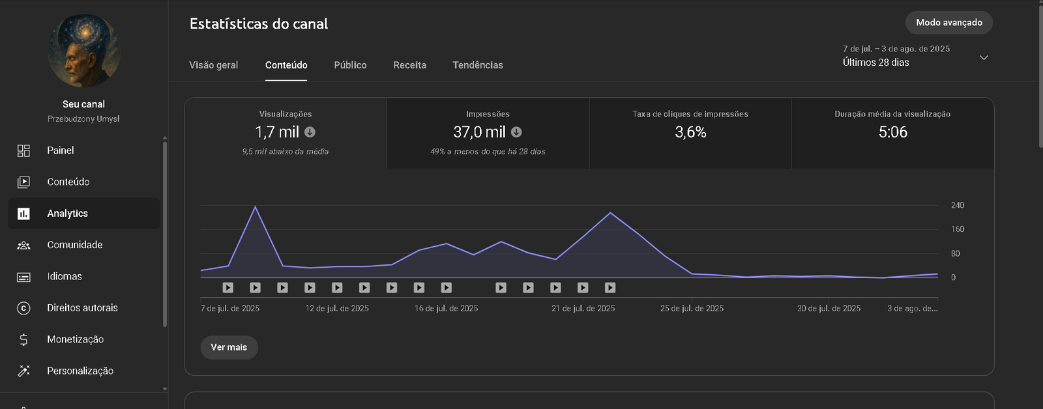The height and width of the screenshot is (409, 1043).
Task: Click the video marker above 21 de jul. de 2025
Action: pyautogui.click(x=583, y=287)
